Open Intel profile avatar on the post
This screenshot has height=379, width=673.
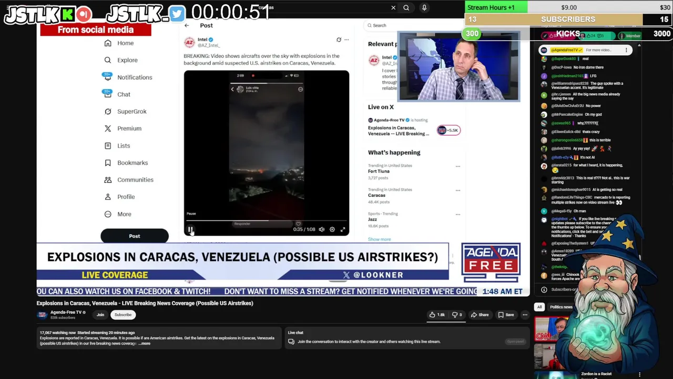(189, 43)
